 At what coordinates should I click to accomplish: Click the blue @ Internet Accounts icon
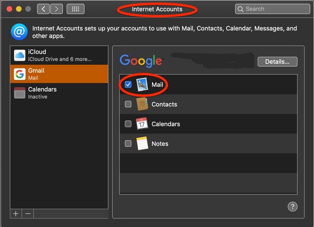coord(19,32)
